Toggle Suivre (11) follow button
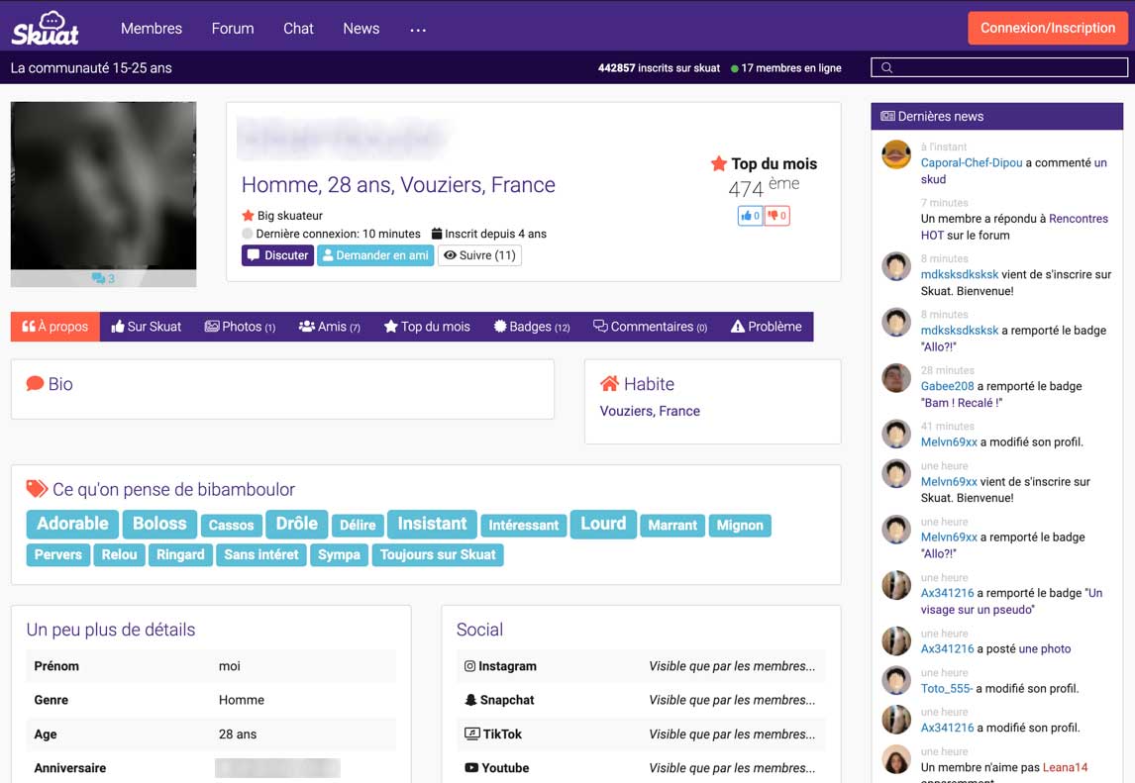 (x=479, y=255)
